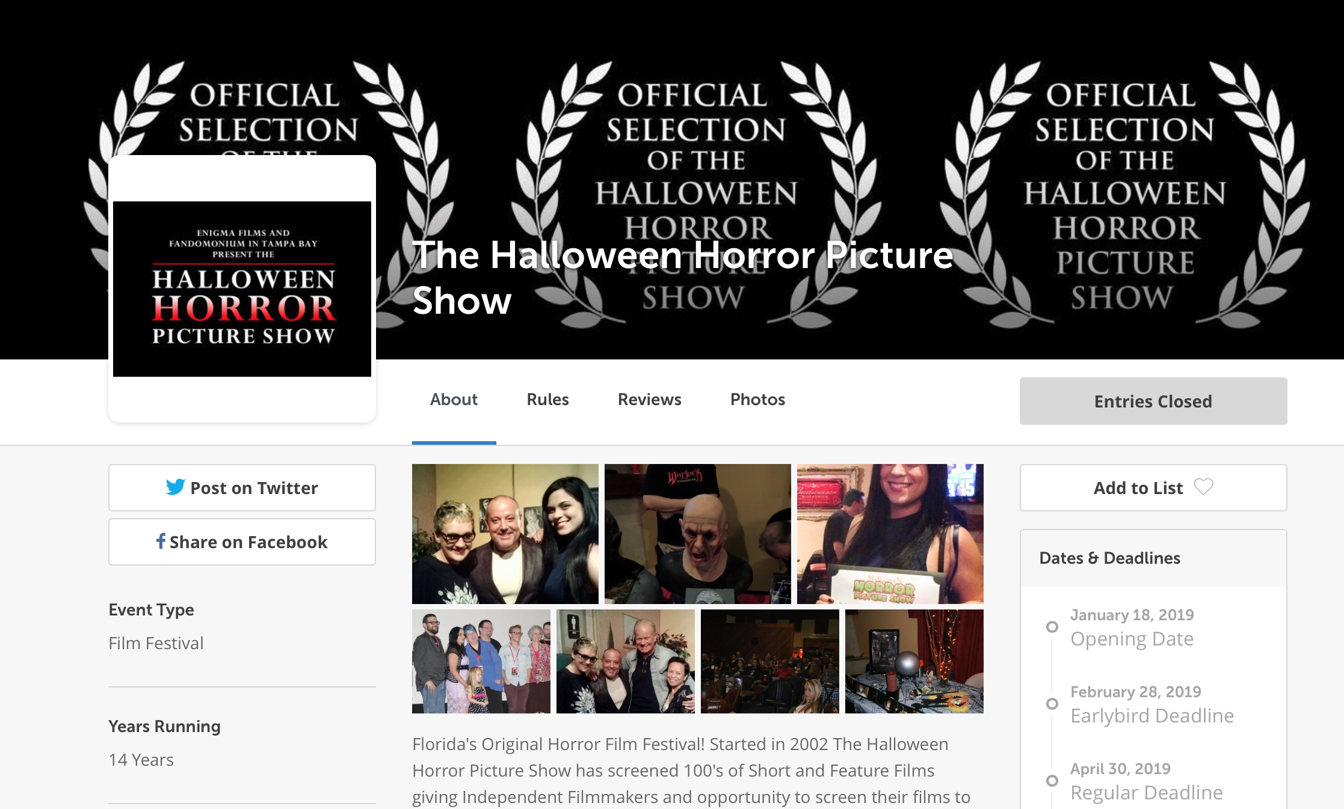Click the February 28, 2019 Earlybird Deadline marker
The height and width of the screenshot is (809, 1344).
click(1052, 704)
